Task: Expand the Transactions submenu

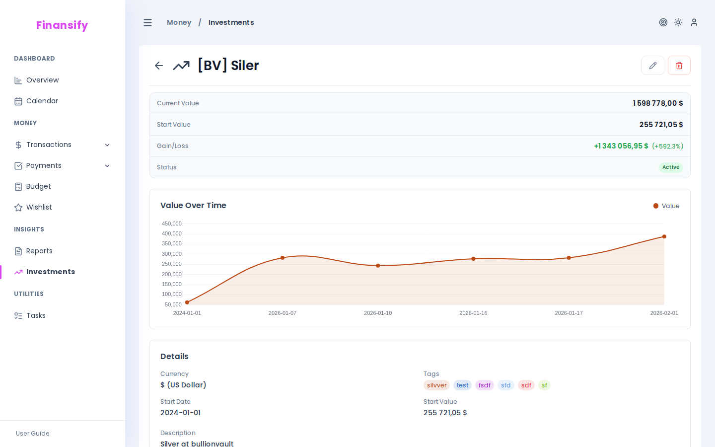Action: pos(107,145)
